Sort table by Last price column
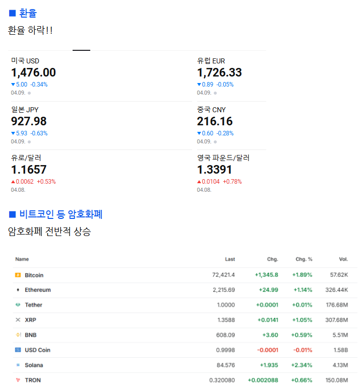The image size is (364, 386). (229, 259)
